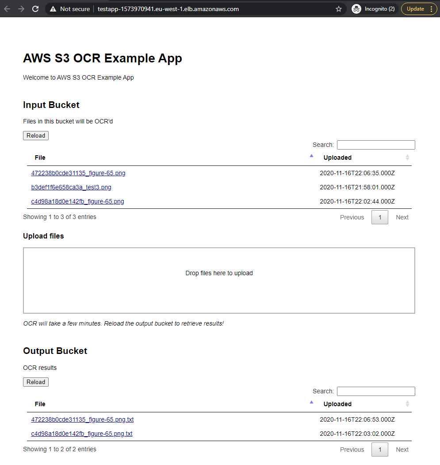
Task: Click the Input Bucket search field
Action: [376, 145]
